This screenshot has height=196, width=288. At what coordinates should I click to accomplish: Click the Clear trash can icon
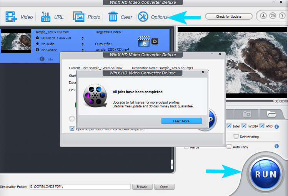pyautogui.click(x=113, y=17)
